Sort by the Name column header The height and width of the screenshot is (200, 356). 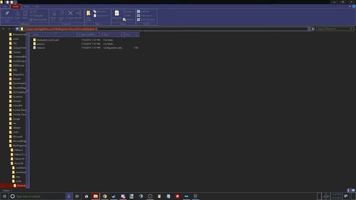click(x=54, y=34)
